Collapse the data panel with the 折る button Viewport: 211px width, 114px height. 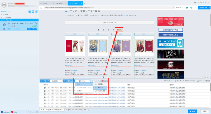[x=207, y=77]
